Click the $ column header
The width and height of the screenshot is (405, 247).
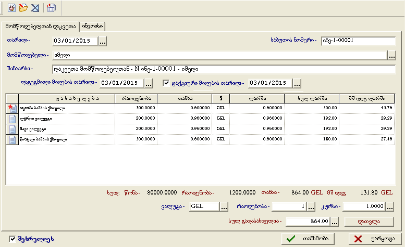pyautogui.click(x=221, y=98)
